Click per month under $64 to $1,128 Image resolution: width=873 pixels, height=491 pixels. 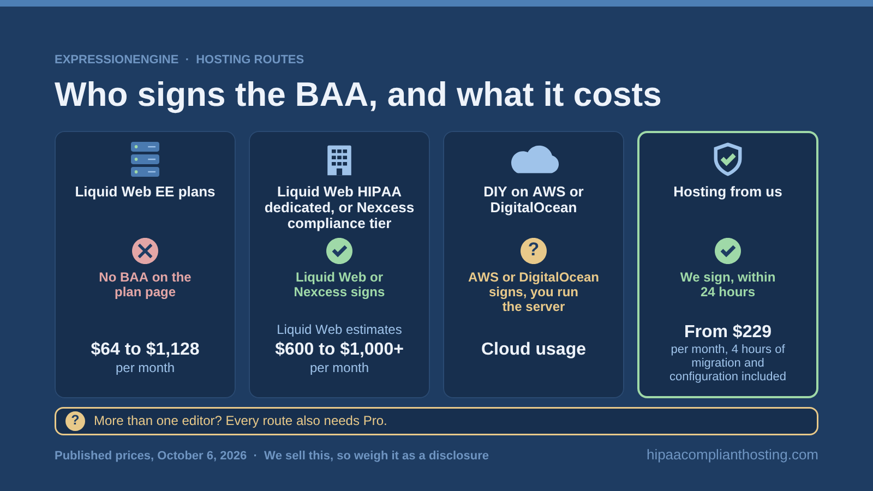[145, 368]
